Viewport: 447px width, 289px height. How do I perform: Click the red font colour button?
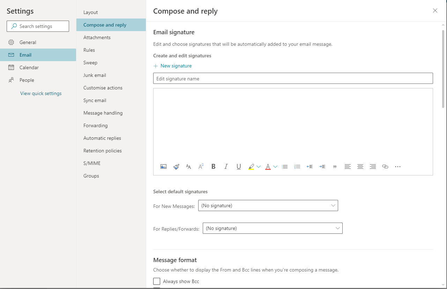(268, 167)
